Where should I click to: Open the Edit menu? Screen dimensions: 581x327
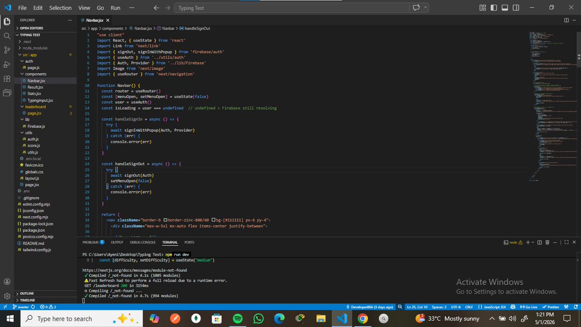pyautogui.click(x=38, y=8)
